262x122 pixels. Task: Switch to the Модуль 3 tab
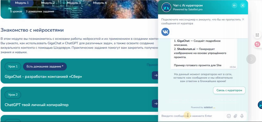point(74,3)
